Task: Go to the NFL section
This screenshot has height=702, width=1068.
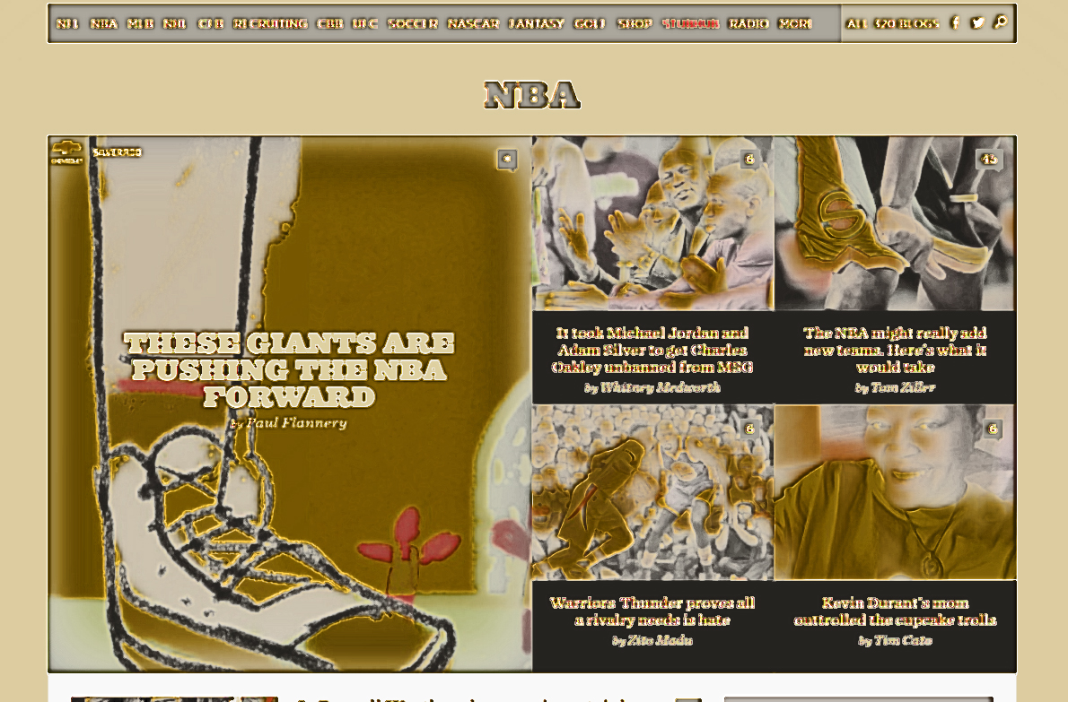Action: (x=67, y=24)
